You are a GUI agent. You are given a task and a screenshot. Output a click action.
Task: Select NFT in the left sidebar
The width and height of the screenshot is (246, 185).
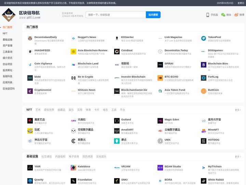pyautogui.click(x=5, y=33)
